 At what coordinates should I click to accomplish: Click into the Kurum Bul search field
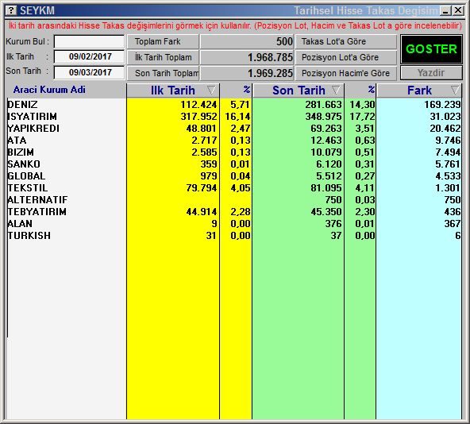(x=90, y=41)
